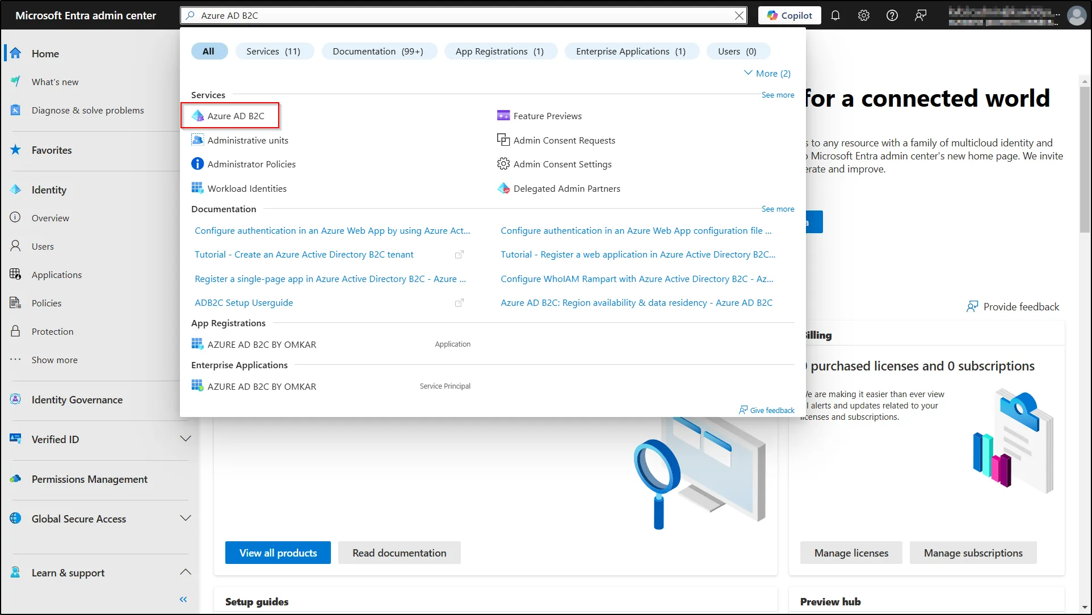Image resolution: width=1092 pixels, height=615 pixels.
Task: Expand Verified ID chevron
Action: [x=186, y=439]
